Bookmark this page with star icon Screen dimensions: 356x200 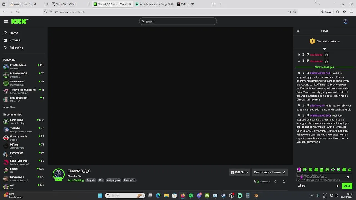pos(295,12)
